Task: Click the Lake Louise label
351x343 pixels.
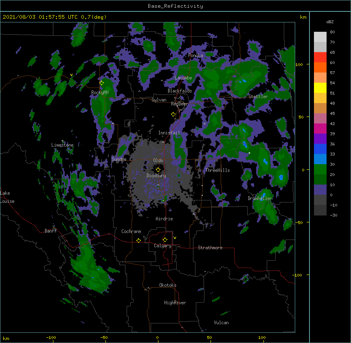Action: pyautogui.click(x=7, y=197)
